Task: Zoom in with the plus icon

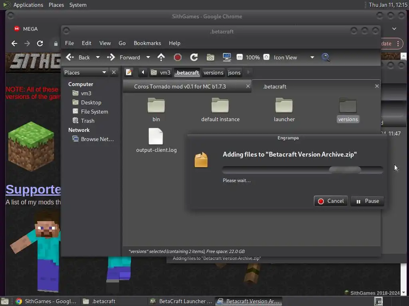Action: coord(266,57)
